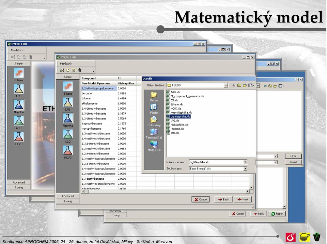Click Cancel next to the Next button
Image resolution: width=327 pixels, height=244 pixels.
click(x=201, y=199)
